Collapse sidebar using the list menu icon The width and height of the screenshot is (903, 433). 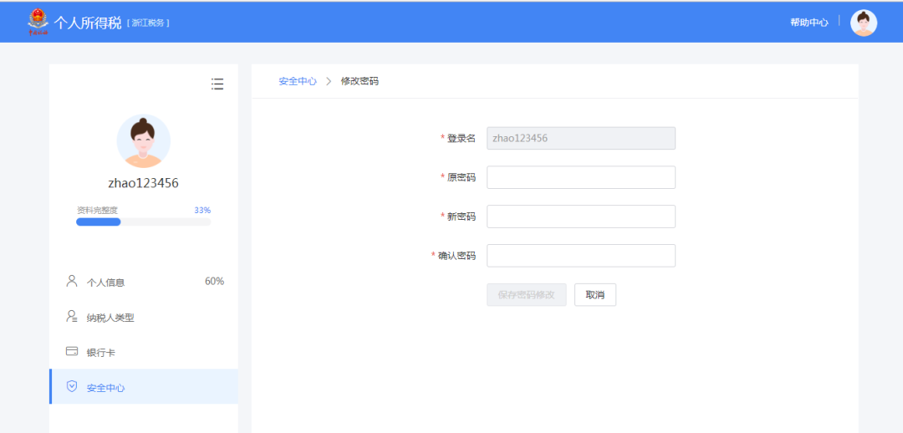[x=217, y=84]
